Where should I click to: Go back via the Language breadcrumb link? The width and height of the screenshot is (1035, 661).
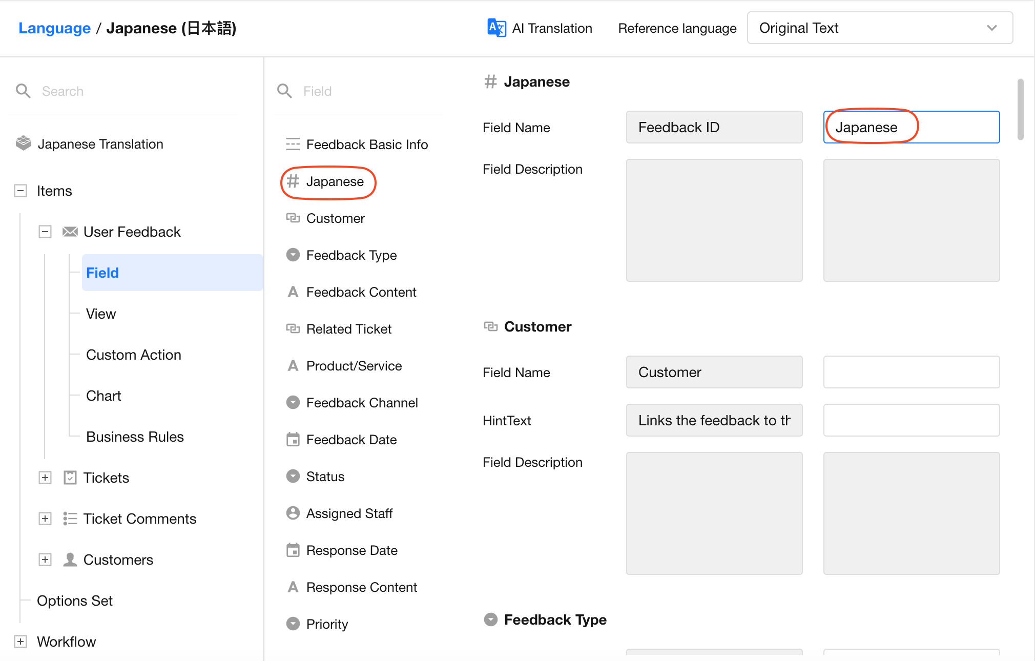pos(54,28)
